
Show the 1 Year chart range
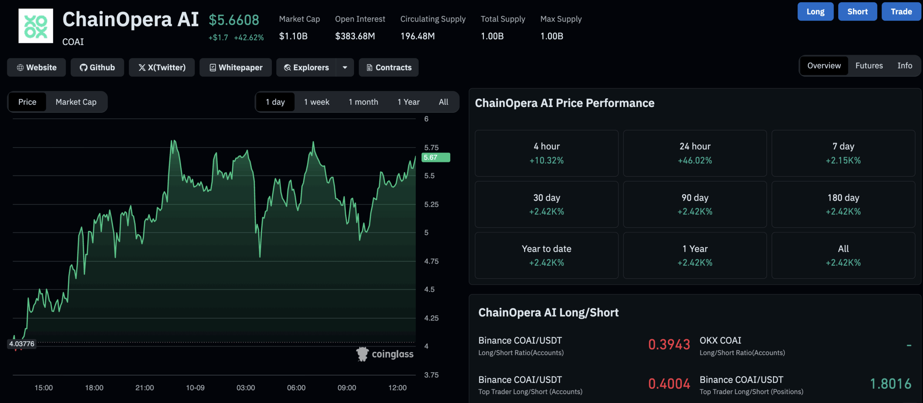click(x=408, y=102)
